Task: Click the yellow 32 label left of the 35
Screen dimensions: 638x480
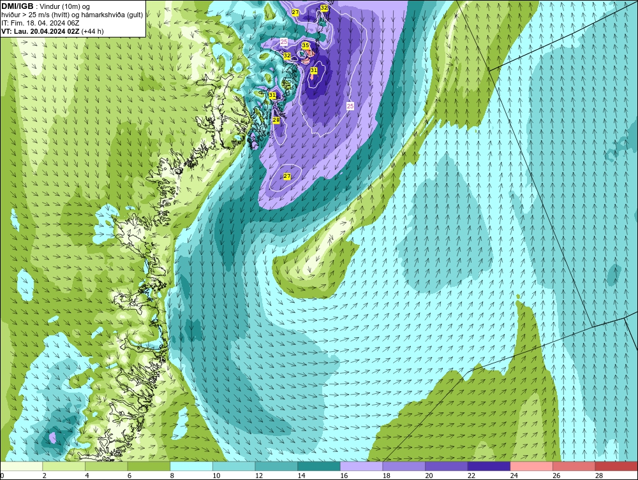Action: (x=287, y=55)
